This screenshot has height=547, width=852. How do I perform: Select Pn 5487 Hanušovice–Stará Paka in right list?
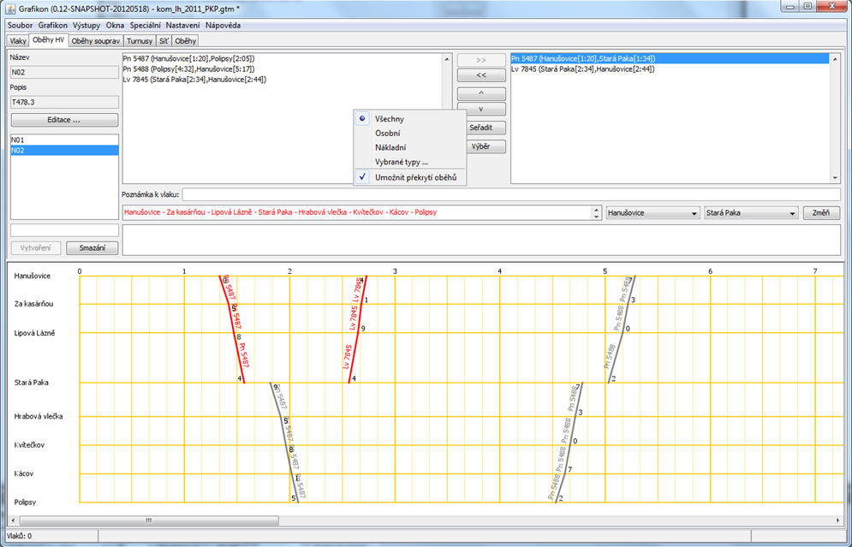click(670, 59)
